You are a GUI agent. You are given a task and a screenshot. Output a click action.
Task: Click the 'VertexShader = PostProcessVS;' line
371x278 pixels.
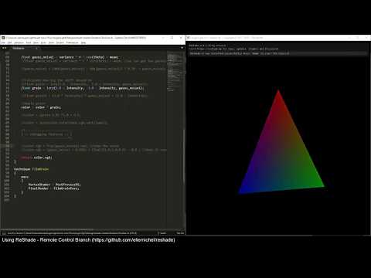(x=54, y=185)
